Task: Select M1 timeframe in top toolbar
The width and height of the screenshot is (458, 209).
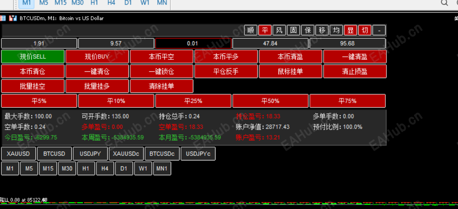Action: 27,3
